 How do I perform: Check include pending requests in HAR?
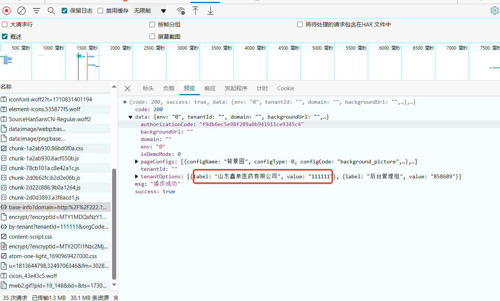pos(300,24)
